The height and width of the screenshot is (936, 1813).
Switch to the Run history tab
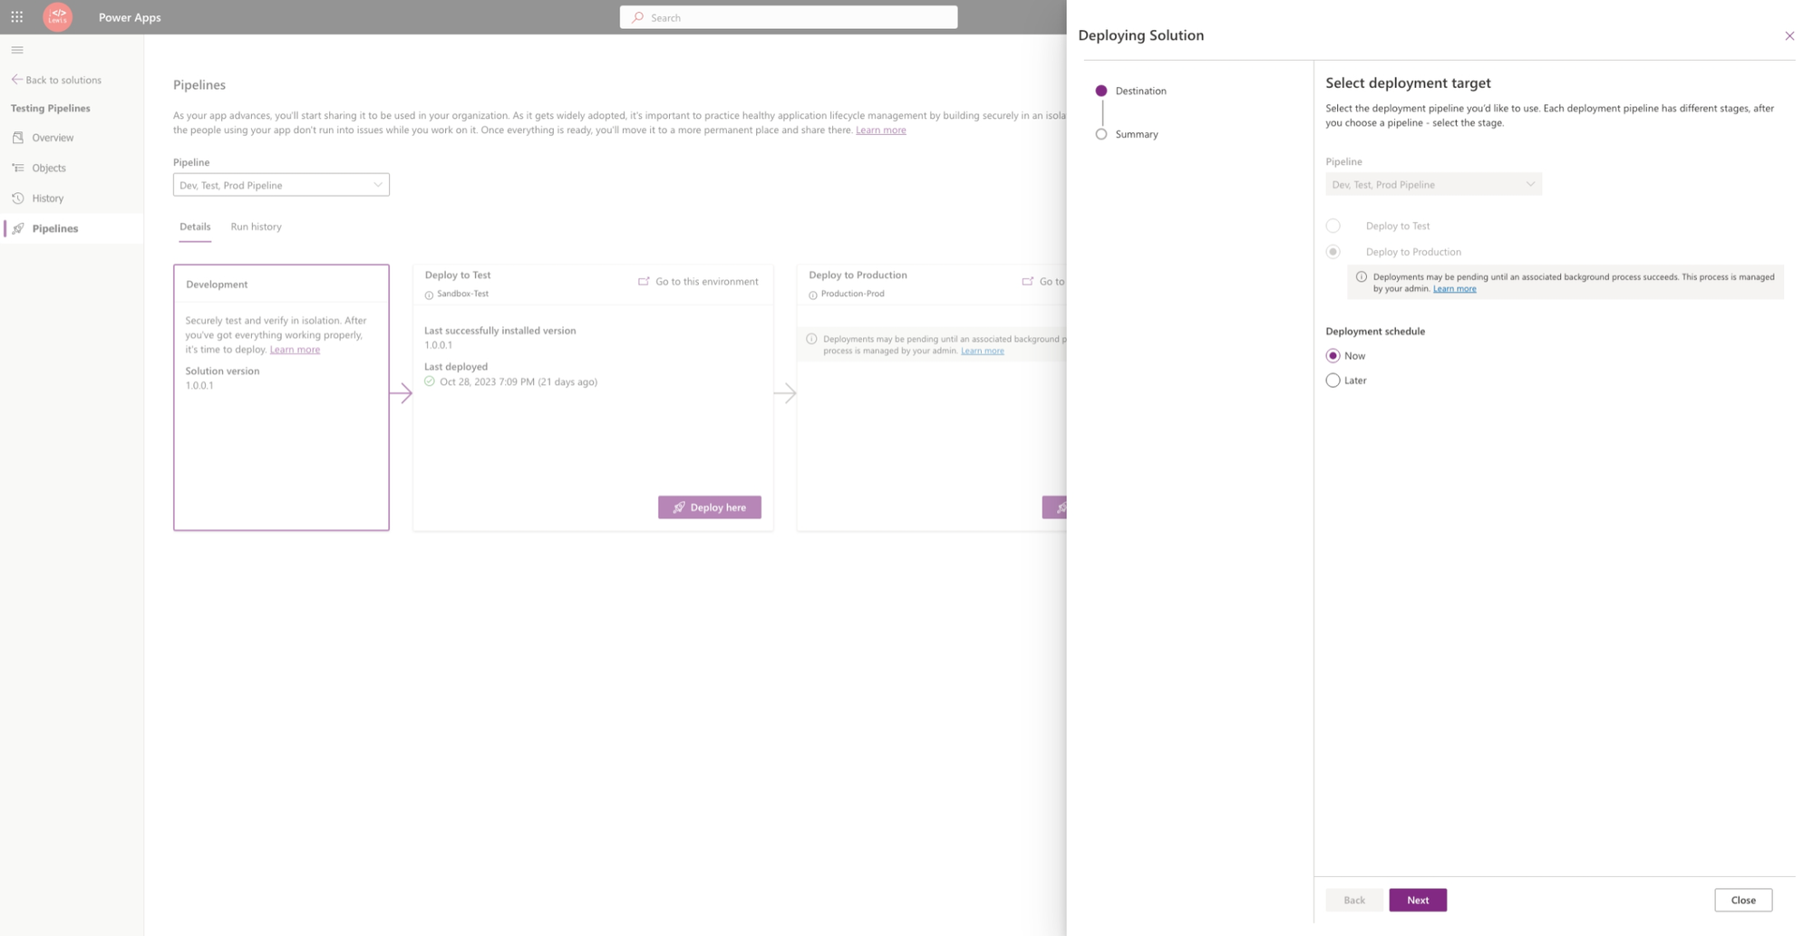click(x=256, y=227)
